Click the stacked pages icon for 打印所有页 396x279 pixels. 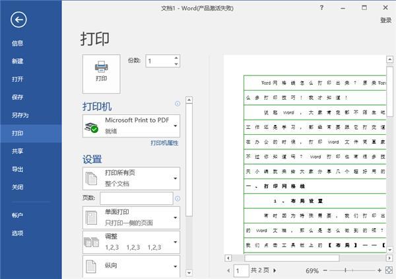[91, 179]
